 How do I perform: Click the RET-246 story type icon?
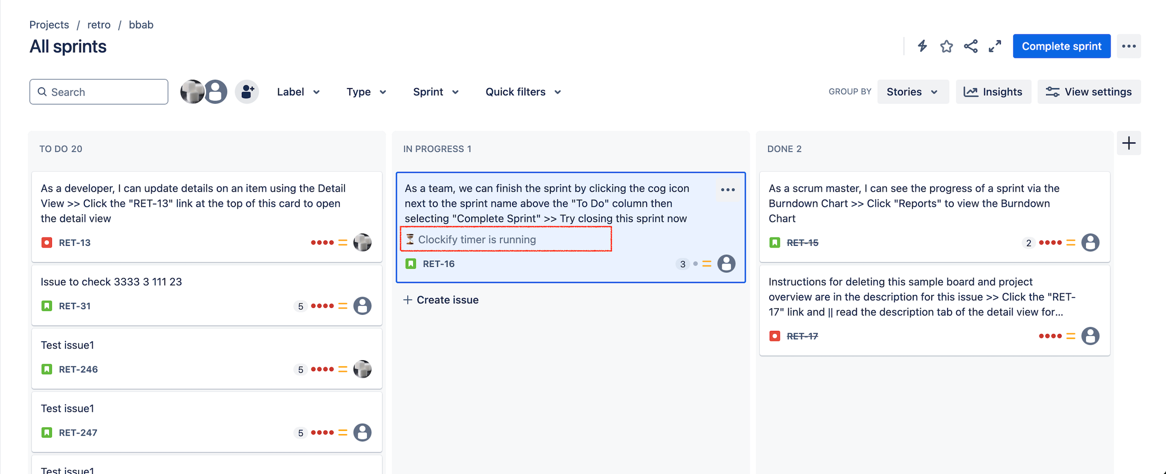[47, 369]
